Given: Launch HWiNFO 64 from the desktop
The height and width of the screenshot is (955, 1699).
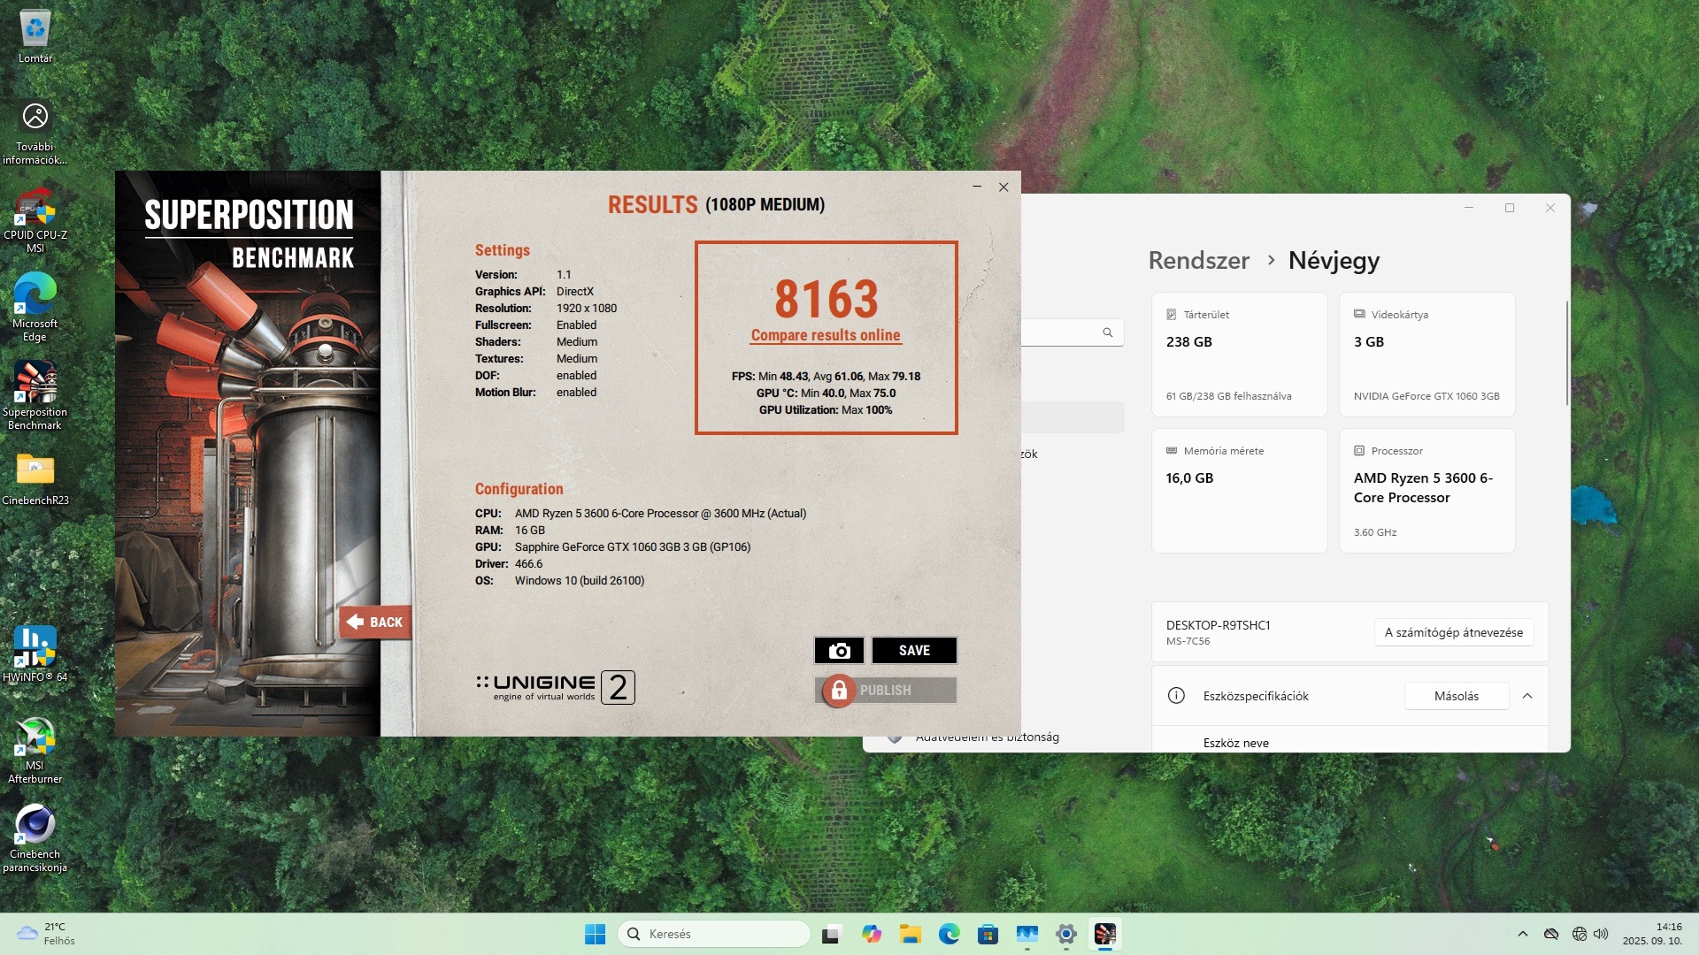Looking at the screenshot, I should (35, 648).
